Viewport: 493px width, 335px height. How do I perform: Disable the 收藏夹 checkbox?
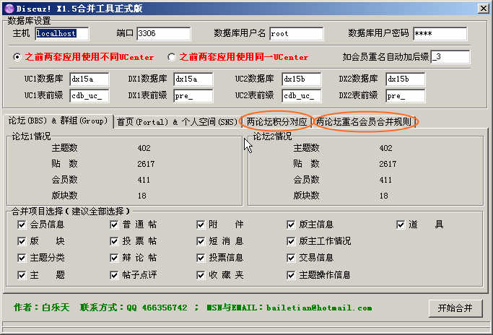[x=201, y=275]
